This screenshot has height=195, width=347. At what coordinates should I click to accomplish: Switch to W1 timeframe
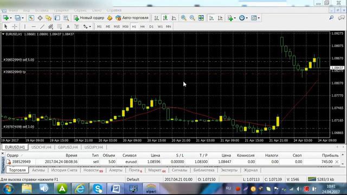tap(160, 27)
